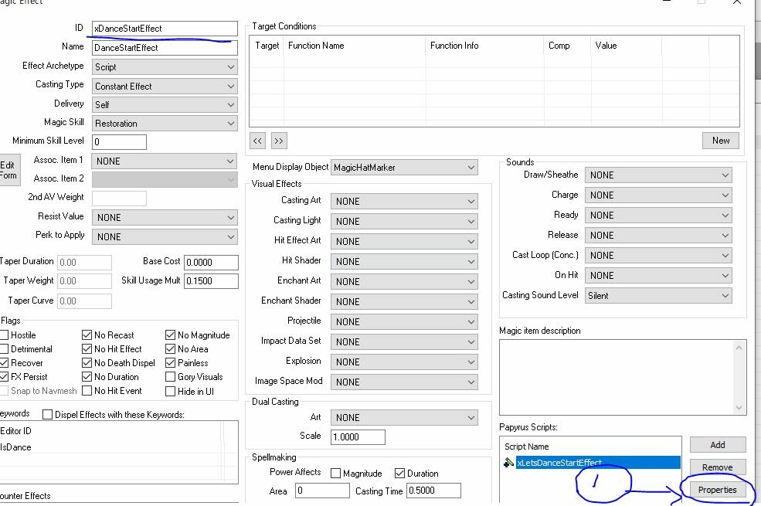The height and width of the screenshot is (506, 761).
Task: Click the Minimum Skill Level field
Action: click(119, 141)
